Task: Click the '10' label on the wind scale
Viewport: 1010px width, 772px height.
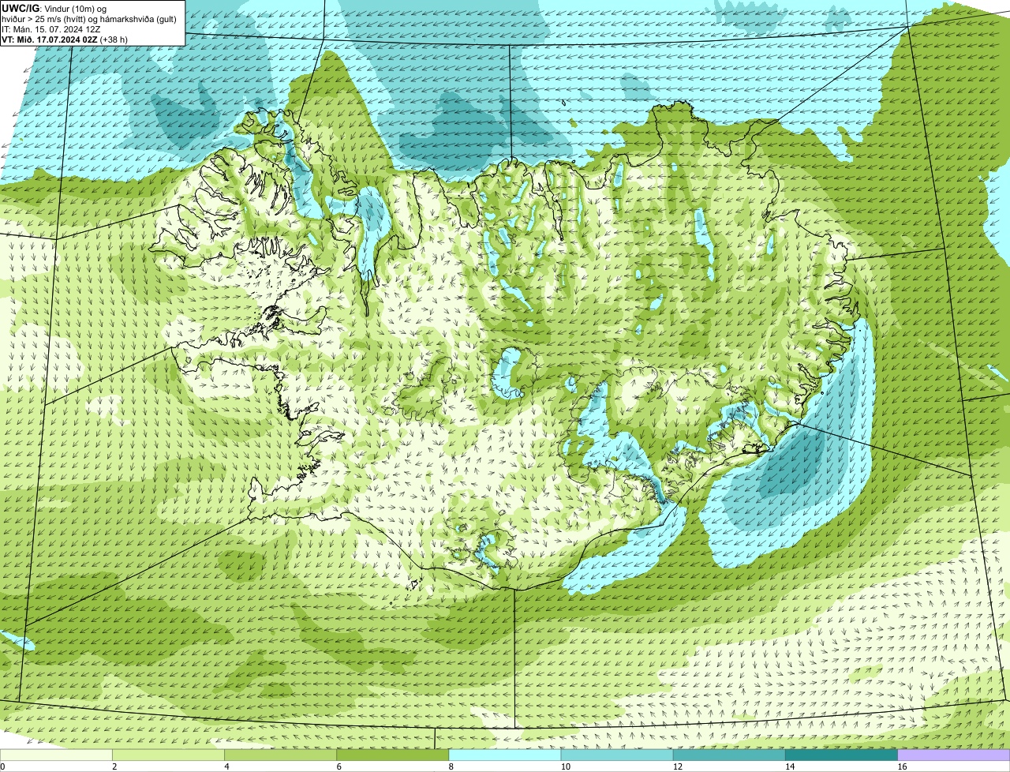Action: tap(565, 766)
